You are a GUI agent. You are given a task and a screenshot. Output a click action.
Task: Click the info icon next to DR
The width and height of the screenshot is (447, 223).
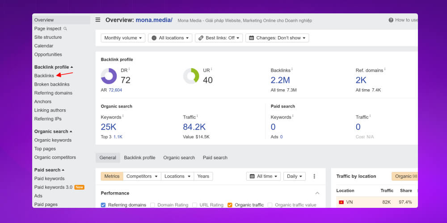click(129, 69)
